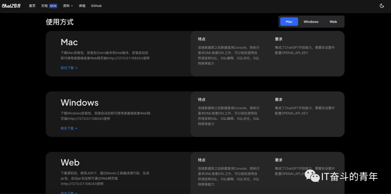
Task: Click 特点 heading in Web card
Action: pos(202,160)
